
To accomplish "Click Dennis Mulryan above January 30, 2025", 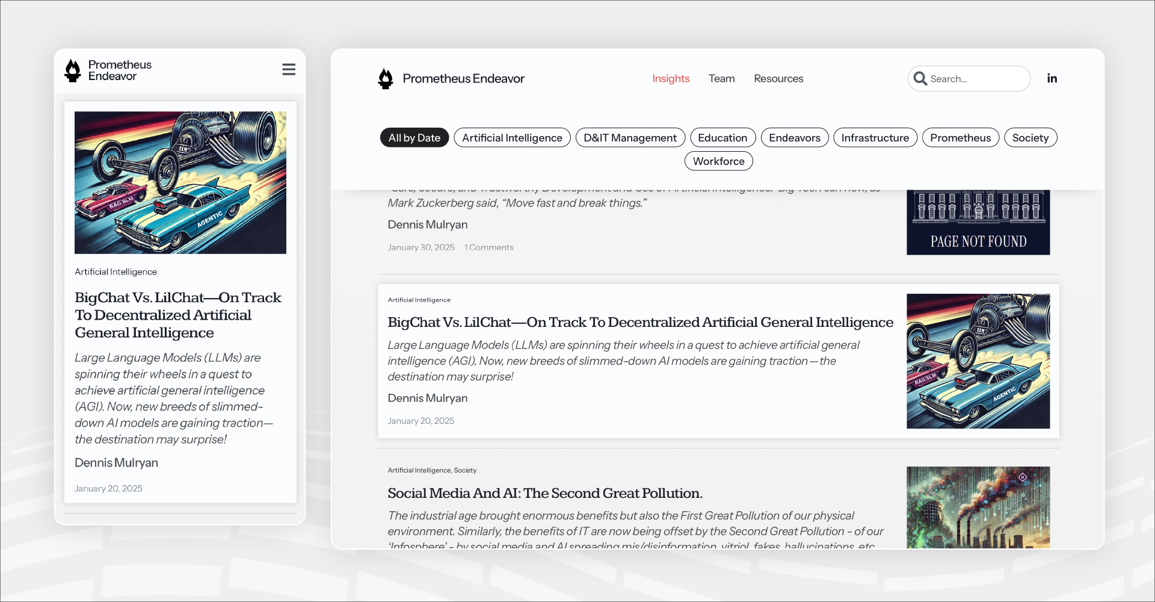I will click(x=427, y=225).
